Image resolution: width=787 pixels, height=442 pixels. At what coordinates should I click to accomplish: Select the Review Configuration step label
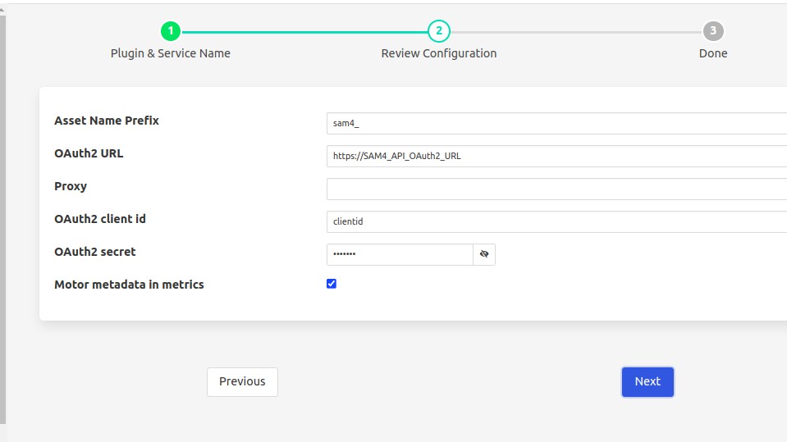tap(439, 53)
